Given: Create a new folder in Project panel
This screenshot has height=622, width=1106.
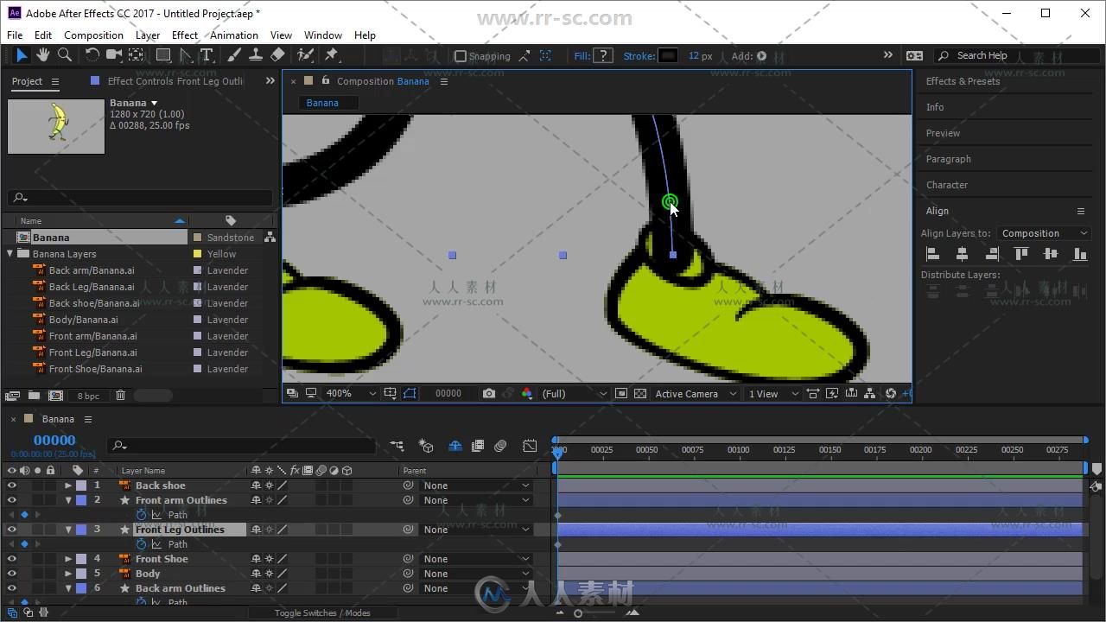Looking at the screenshot, I should coord(34,396).
